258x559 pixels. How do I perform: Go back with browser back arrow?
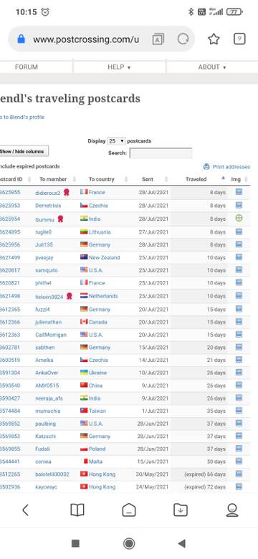pyautogui.click(x=25, y=510)
